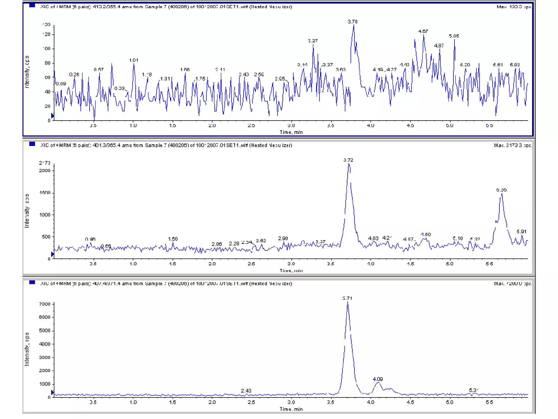
Task: Click the threshold arrow on the top pane y-axis
Action: [x=53, y=116]
